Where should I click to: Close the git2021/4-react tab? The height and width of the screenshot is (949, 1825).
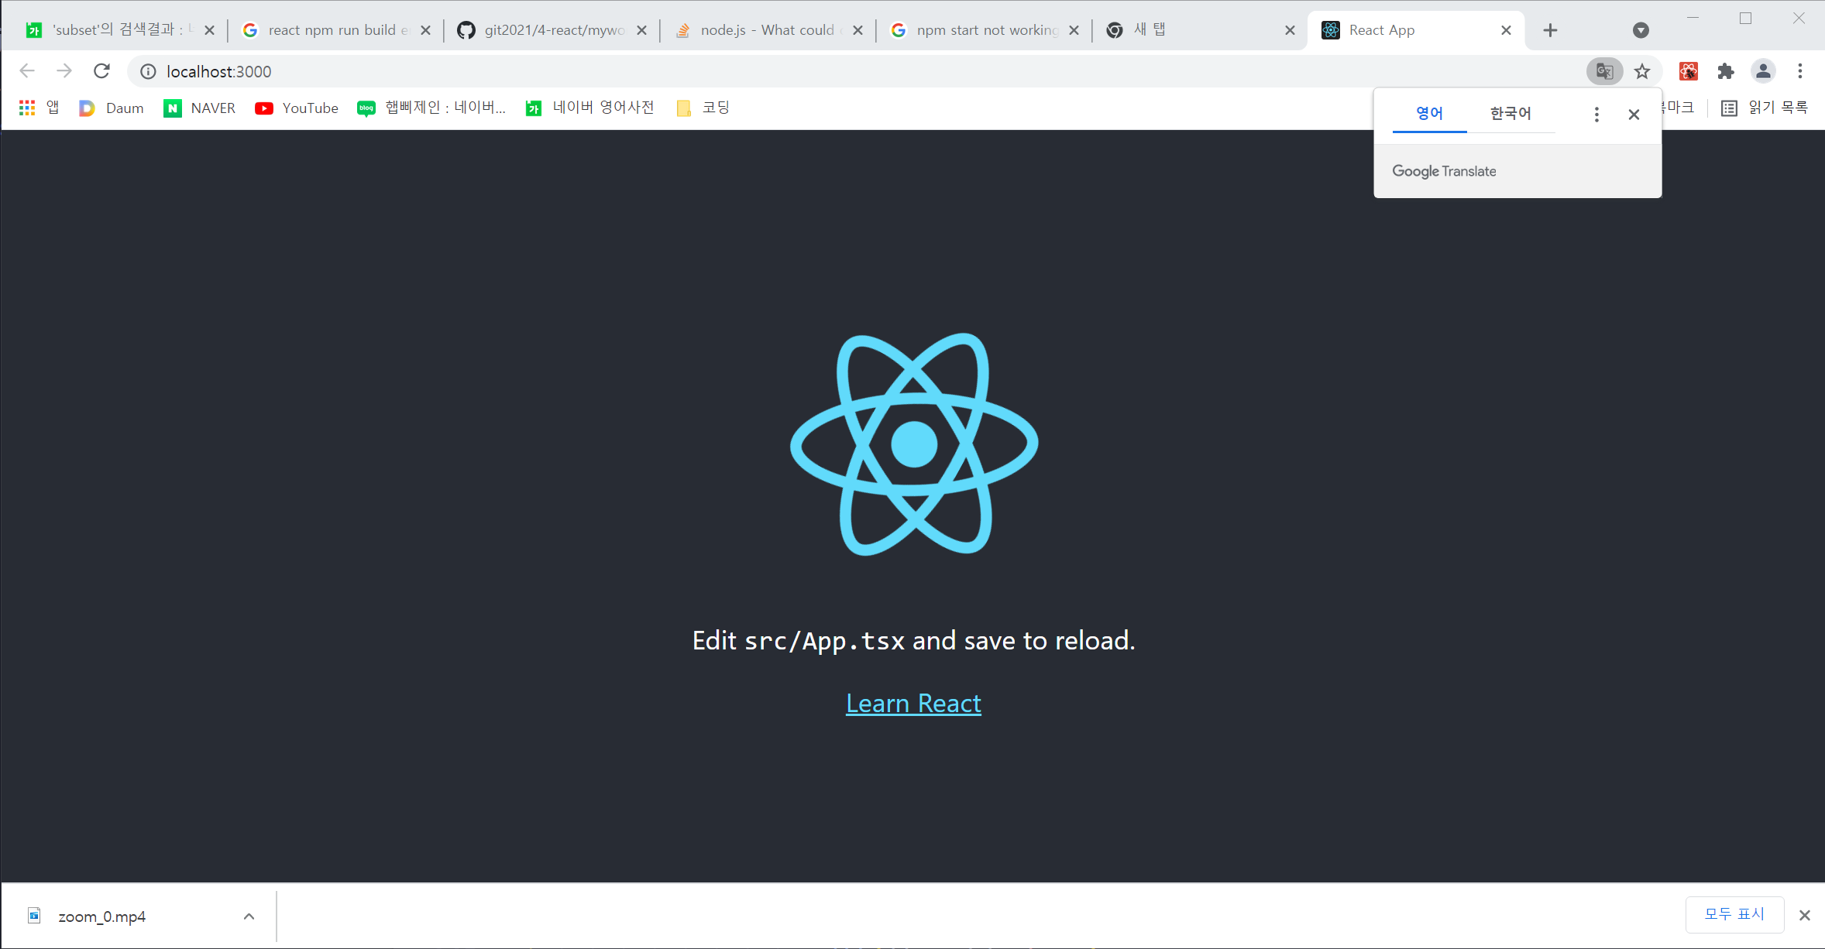click(641, 30)
